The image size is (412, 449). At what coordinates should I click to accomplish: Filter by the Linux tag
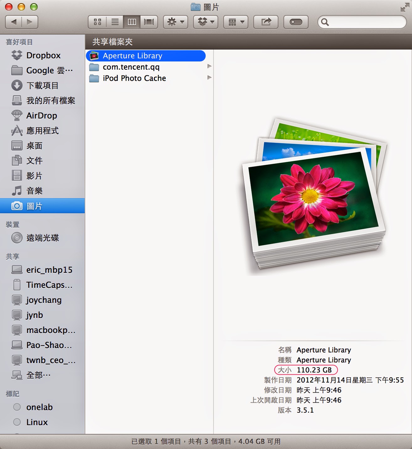click(x=42, y=422)
